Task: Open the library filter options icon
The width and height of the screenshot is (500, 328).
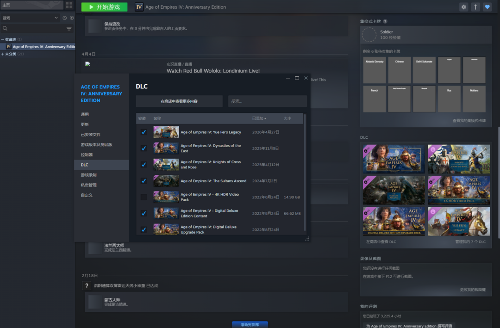Action: (69, 29)
